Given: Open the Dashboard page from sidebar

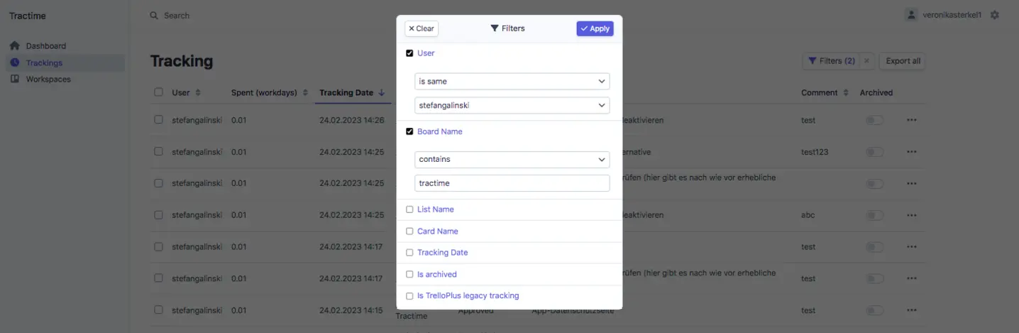Looking at the screenshot, I should (x=46, y=46).
